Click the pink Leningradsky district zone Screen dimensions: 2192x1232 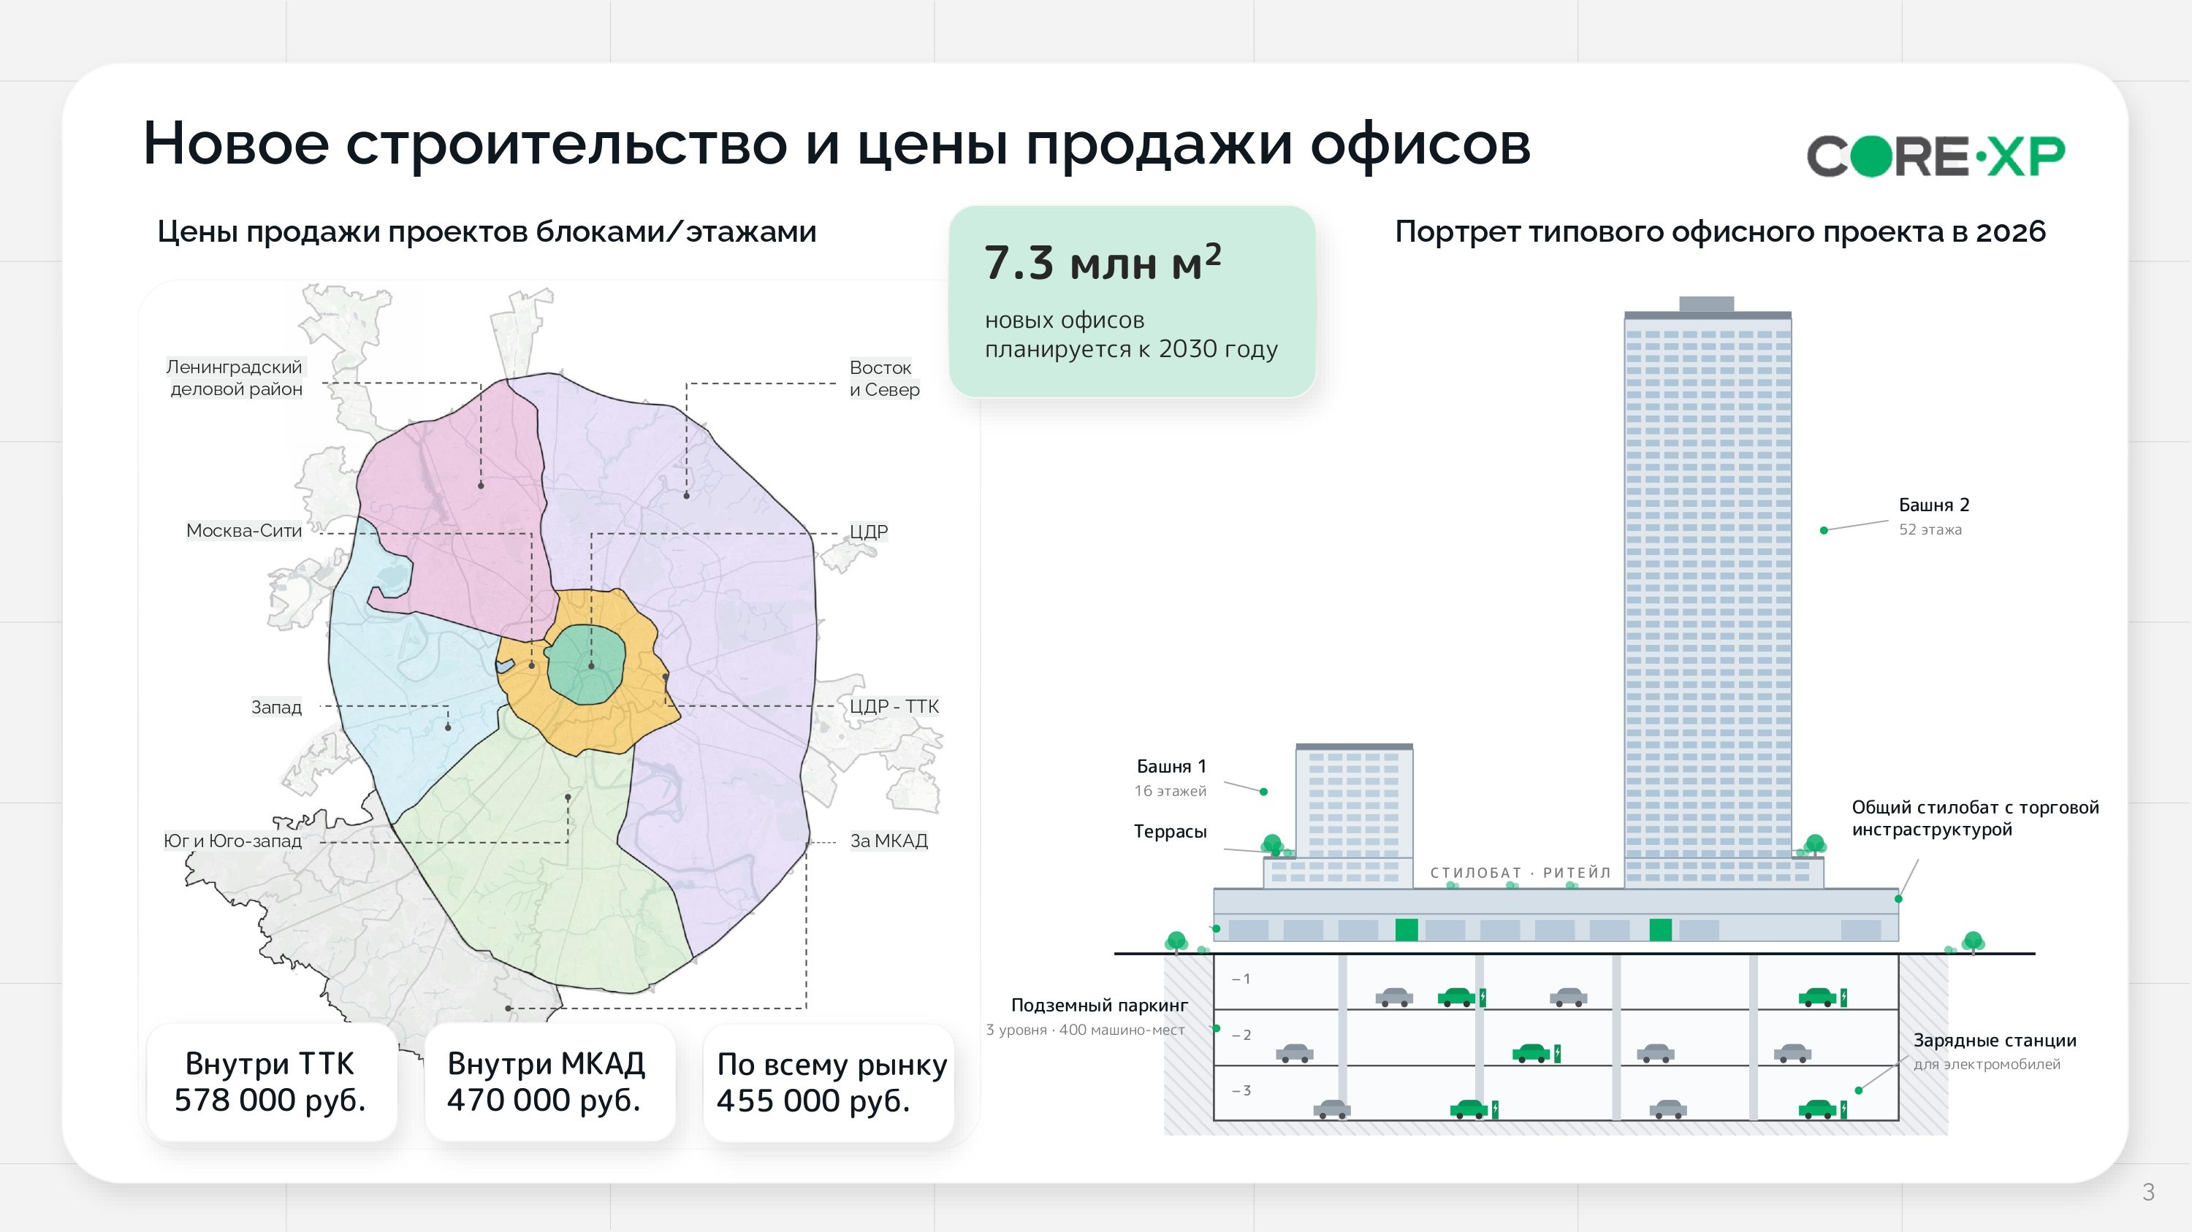coord(460,510)
